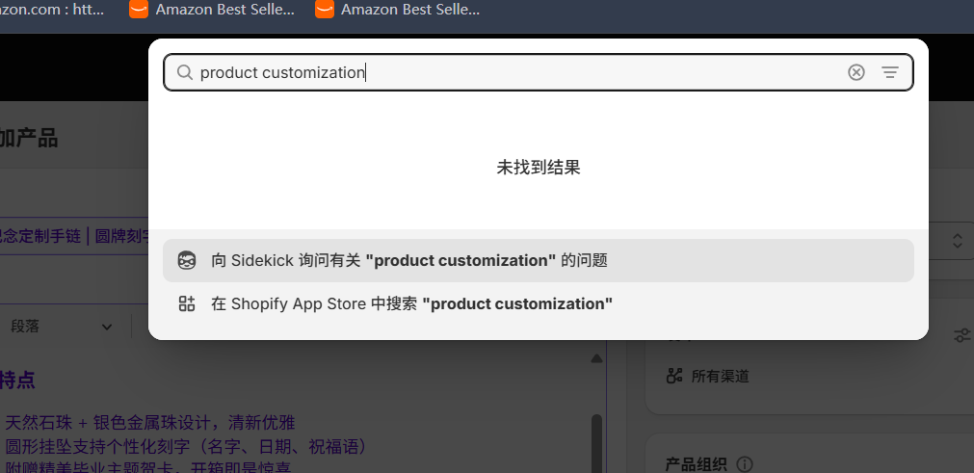Click info icon beside 产品组织
The width and height of the screenshot is (974, 473).
point(744,464)
